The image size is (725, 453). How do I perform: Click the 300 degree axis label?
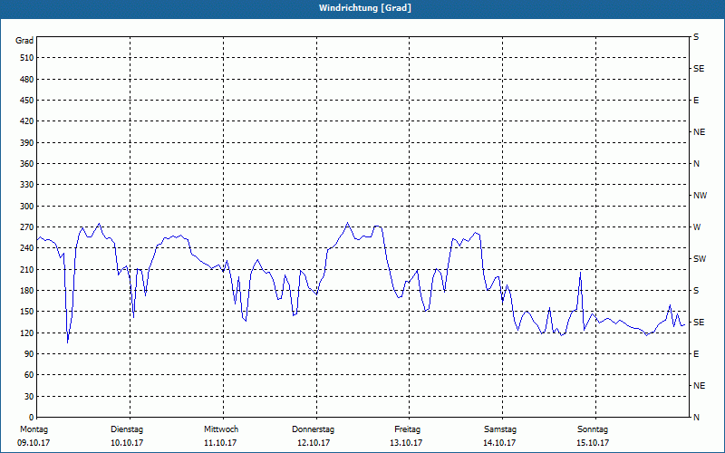click(27, 207)
